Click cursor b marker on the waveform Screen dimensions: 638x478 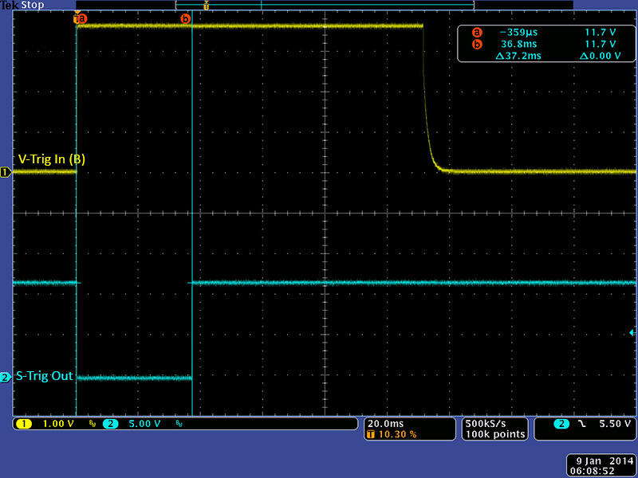[186, 18]
